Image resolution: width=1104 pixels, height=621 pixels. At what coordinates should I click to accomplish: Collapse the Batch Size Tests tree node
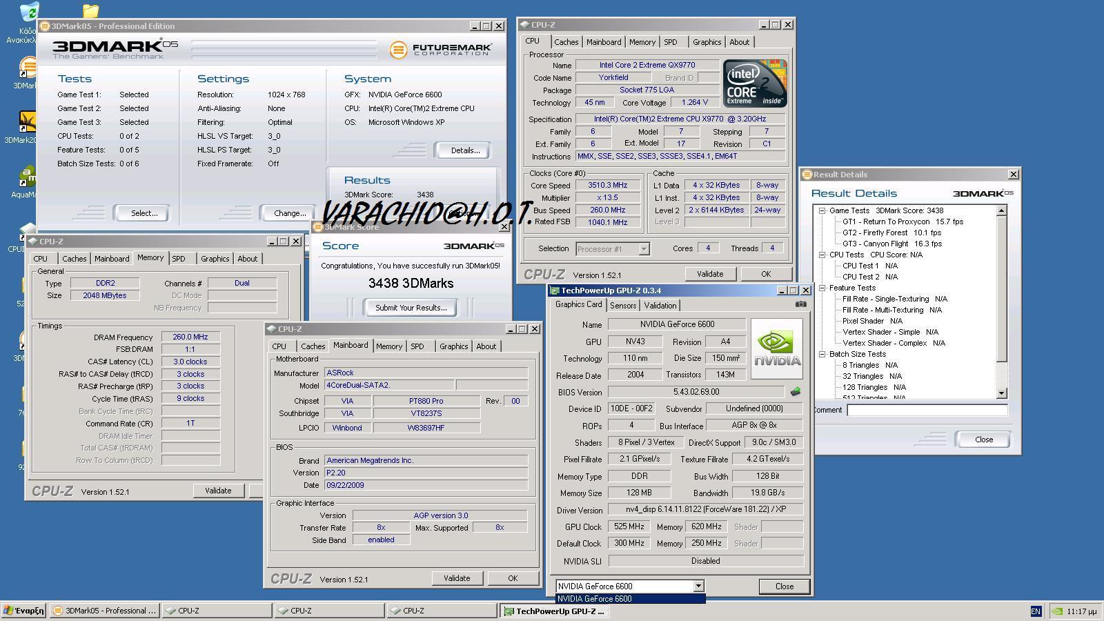pyautogui.click(x=822, y=354)
